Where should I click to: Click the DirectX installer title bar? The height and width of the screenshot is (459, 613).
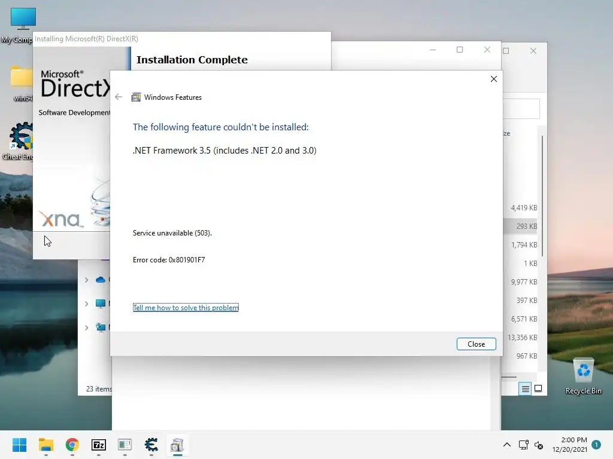point(182,39)
